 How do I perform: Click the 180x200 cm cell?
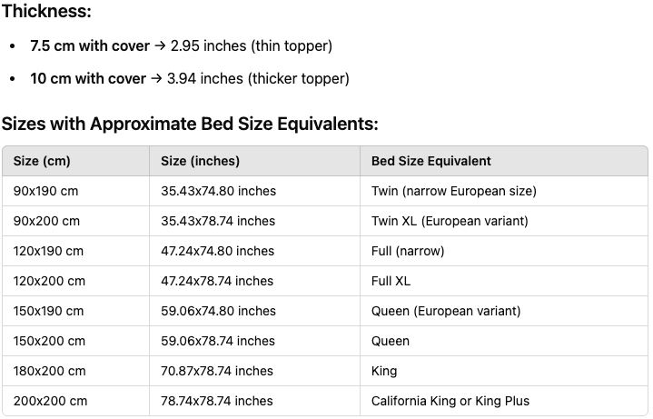click(x=50, y=371)
